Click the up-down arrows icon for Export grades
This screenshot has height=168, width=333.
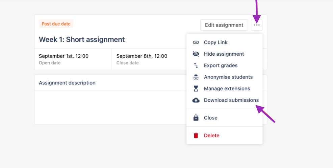[196, 65]
